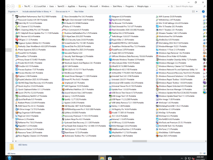Click the File Explorer taskbar icon
The width and height of the screenshot is (213, 160).
coord(102,158)
